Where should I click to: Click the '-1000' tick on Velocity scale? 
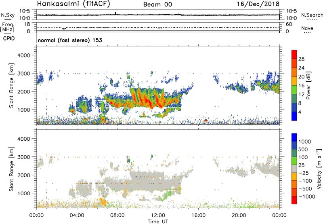pos(306,197)
